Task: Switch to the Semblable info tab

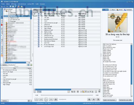Action: (x=128, y=10)
